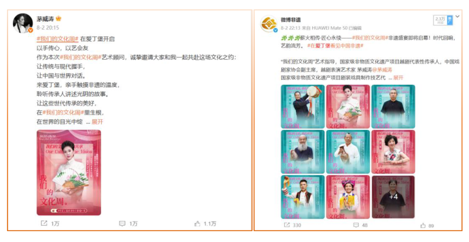Open comments icon showing 48

[356, 225]
